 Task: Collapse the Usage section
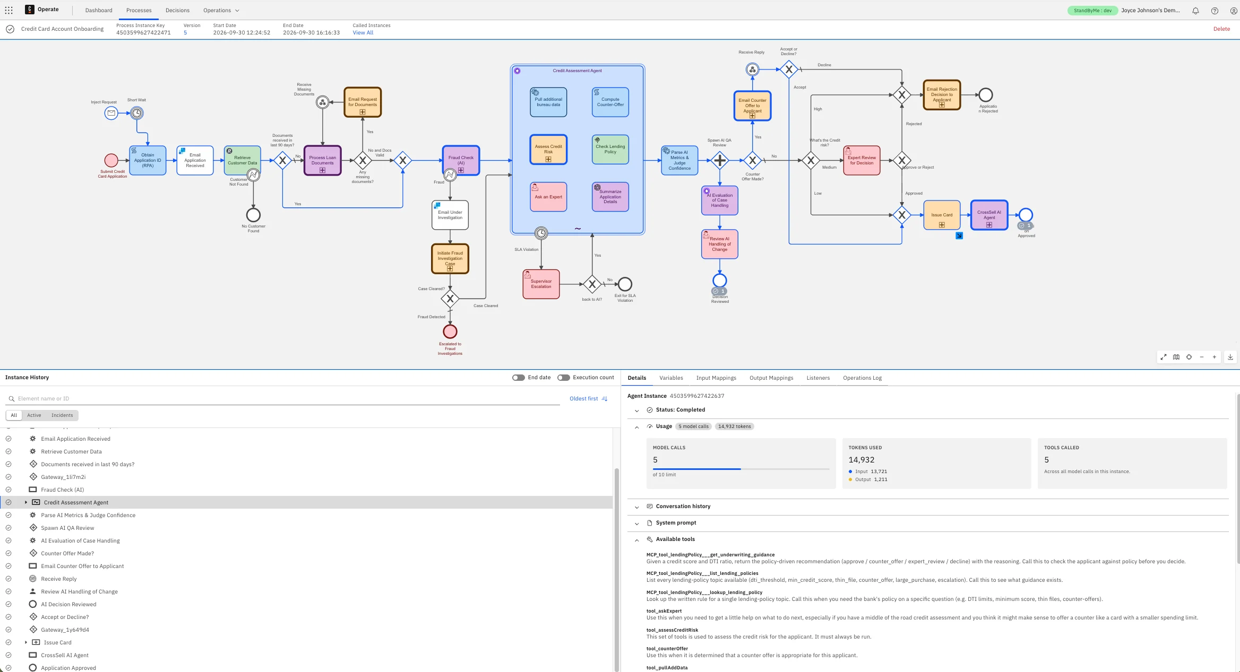[x=637, y=427]
